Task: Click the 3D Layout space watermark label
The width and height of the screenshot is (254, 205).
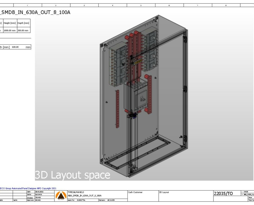Action: pos(72,173)
